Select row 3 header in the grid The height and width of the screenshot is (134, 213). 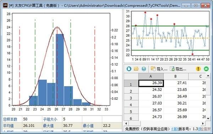pos(131,97)
